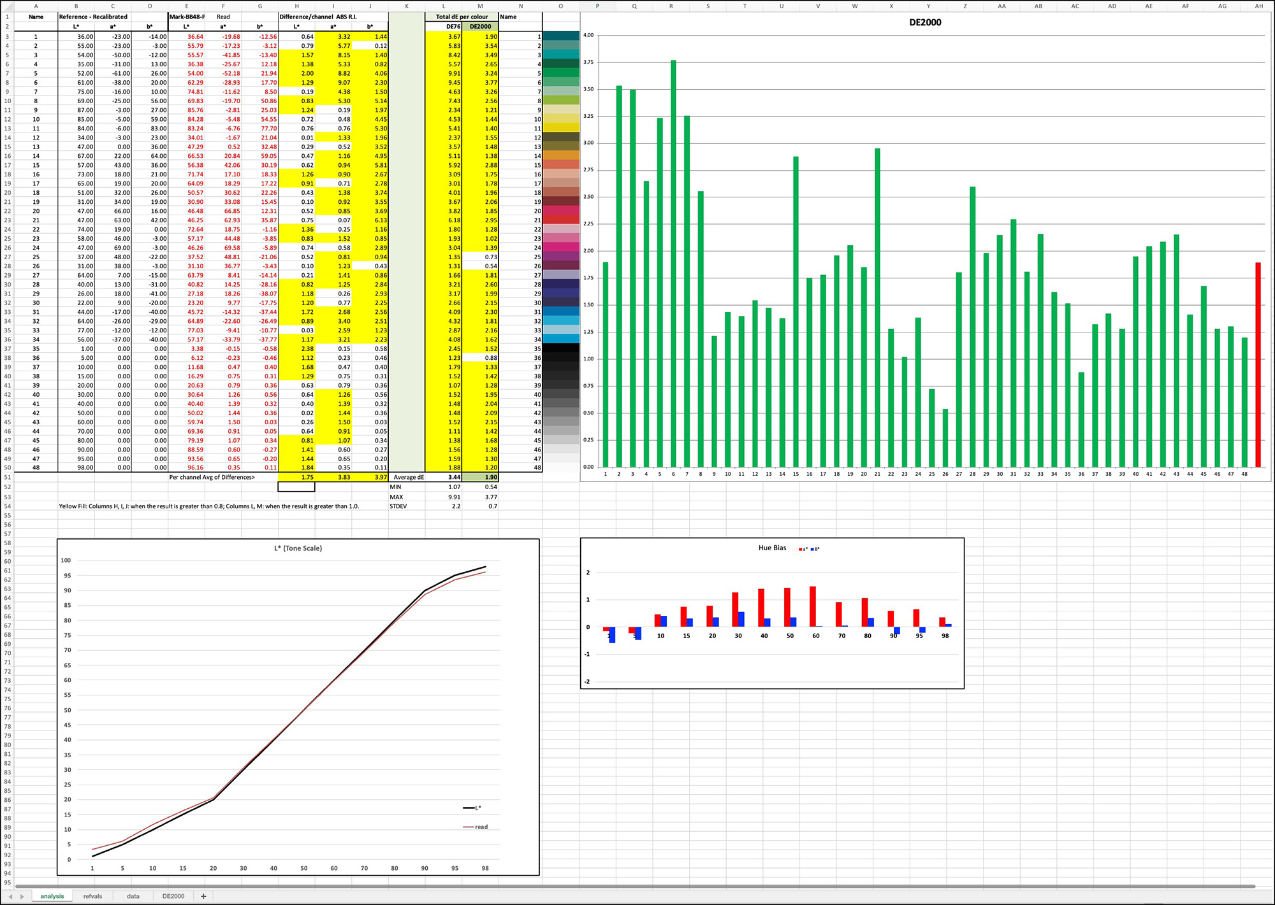1275x905 pixels.
Task: Click the active analysis sheet tab
Action: pos(52,895)
